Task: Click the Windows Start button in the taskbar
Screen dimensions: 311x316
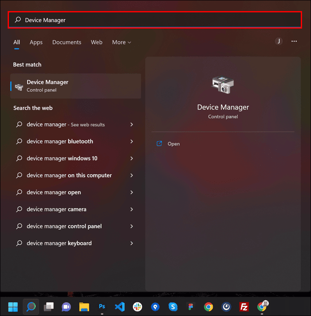Action: 13,307
